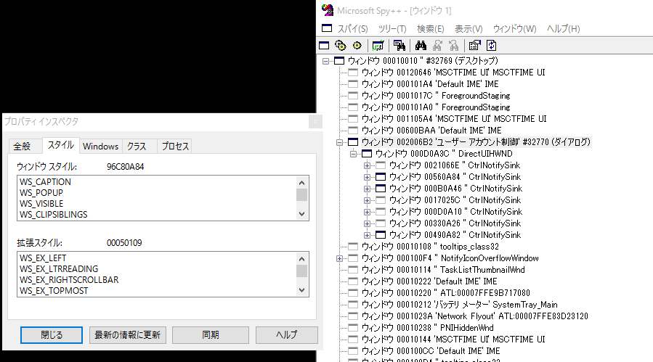Open the Properties toolbar icon
The width and height of the screenshot is (653, 362).
pyautogui.click(x=474, y=46)
